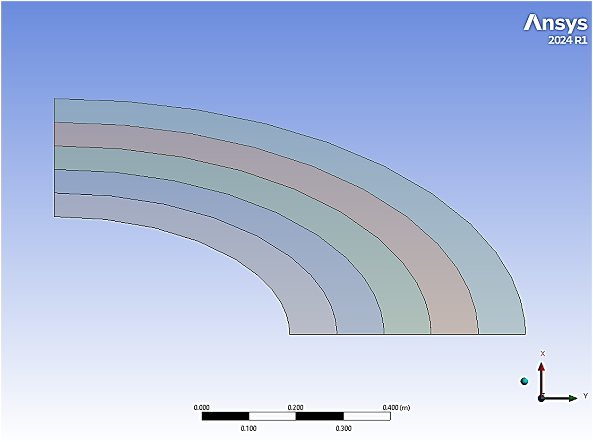This screenshot has width=593, height=442.
Task: Click the cyan isometric view ball
Action: click(524, 381)
